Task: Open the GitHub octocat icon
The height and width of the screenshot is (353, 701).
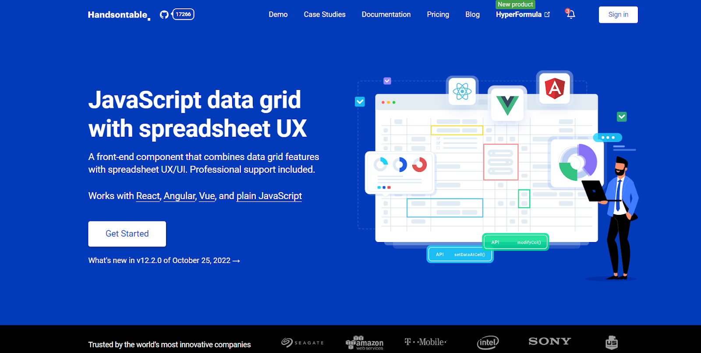Action: point(164,14)
